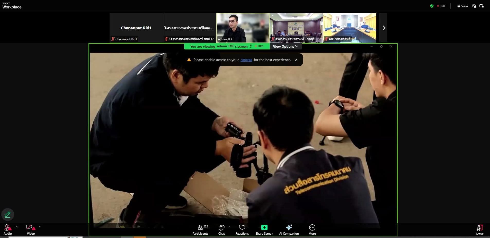Open the Chat panel
This screenshot has height=238, width=490.
(x=221, y=229)
